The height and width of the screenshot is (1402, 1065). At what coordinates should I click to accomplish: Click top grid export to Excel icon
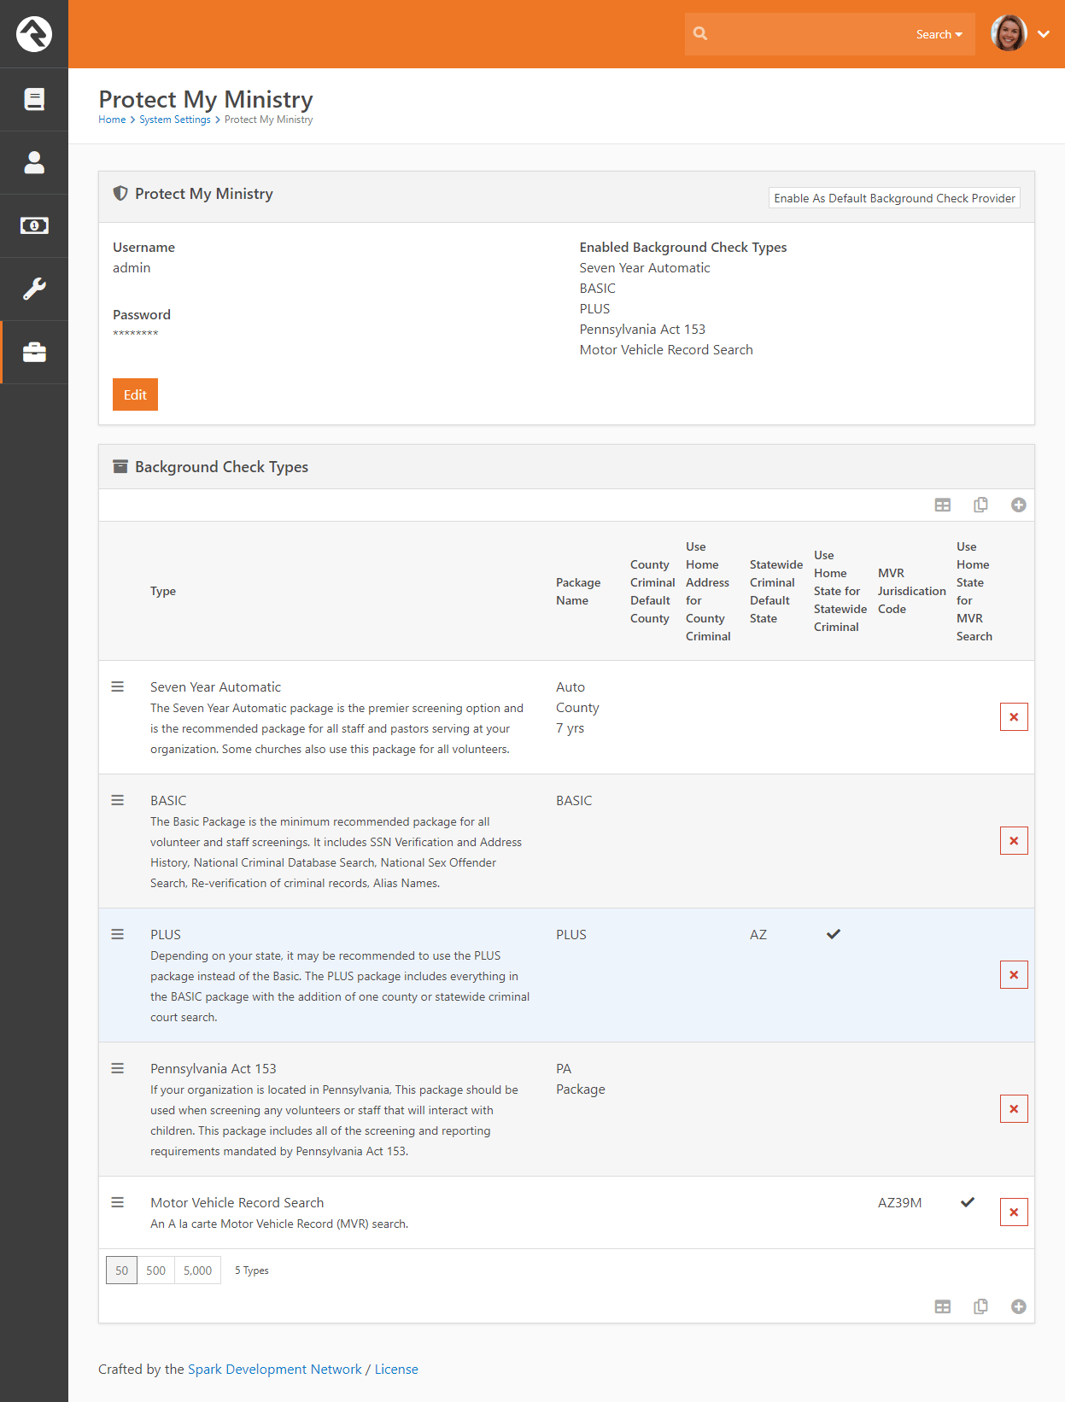pos(943,505)
